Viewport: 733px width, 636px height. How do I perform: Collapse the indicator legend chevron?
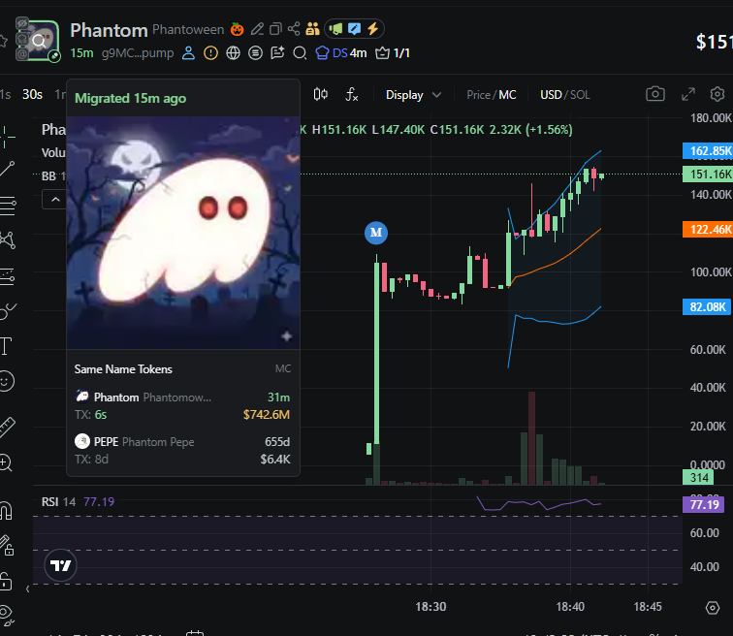coord(55,200)
